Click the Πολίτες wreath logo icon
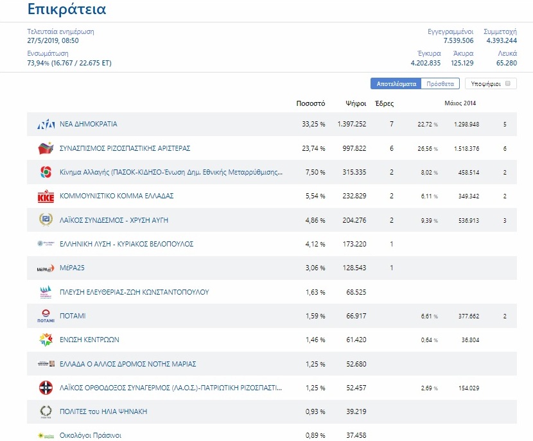 46,411
